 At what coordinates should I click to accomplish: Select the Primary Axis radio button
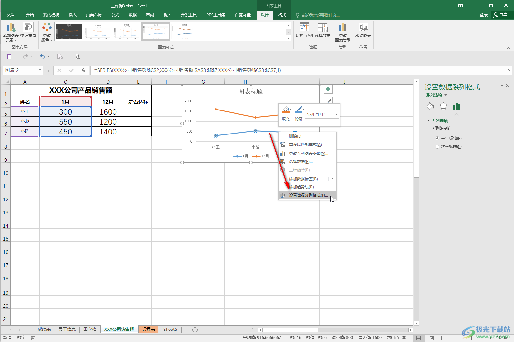(x=437, y=138)
